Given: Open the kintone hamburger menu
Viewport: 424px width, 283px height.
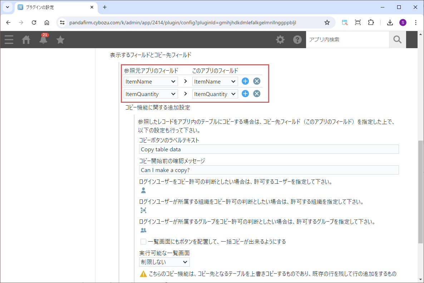Looking at the screenshot, I should 9,40.
